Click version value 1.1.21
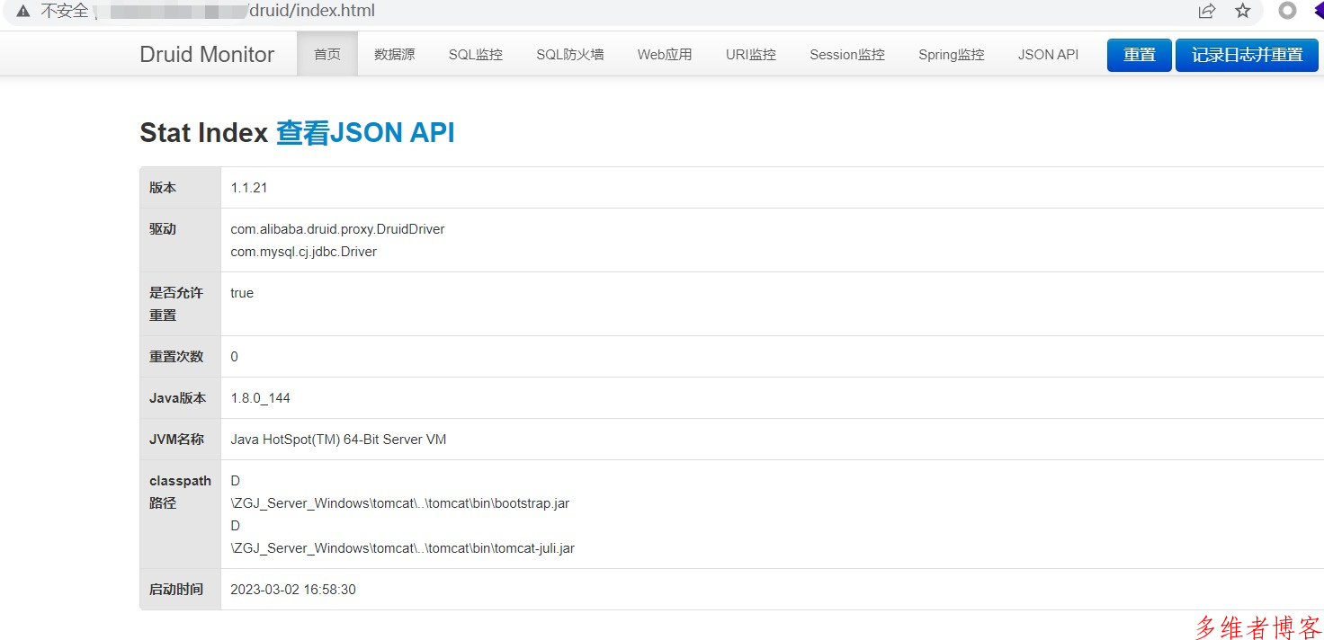 point(249,188)
